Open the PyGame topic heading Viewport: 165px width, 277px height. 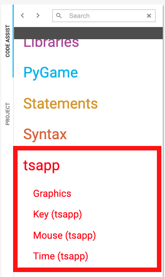point(50,73)
